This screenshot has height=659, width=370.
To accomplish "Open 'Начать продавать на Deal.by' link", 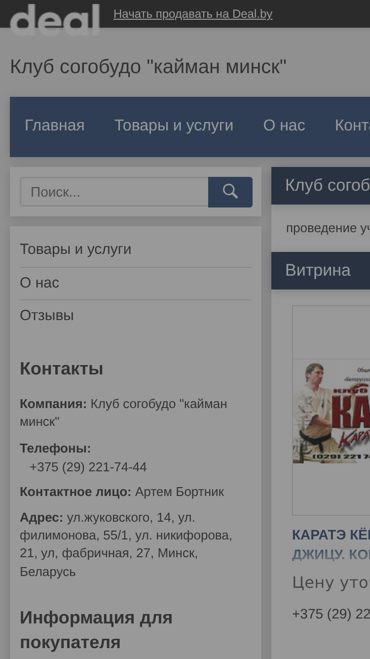I will [193, 14].
